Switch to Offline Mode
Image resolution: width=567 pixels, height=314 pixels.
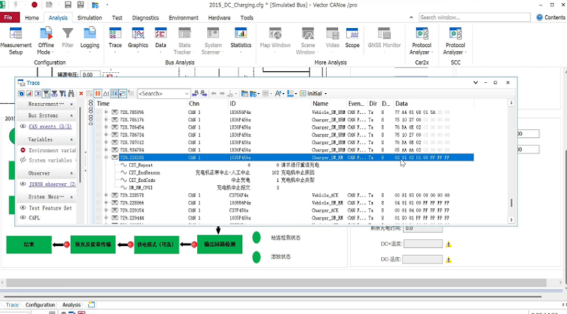(46, 41)
